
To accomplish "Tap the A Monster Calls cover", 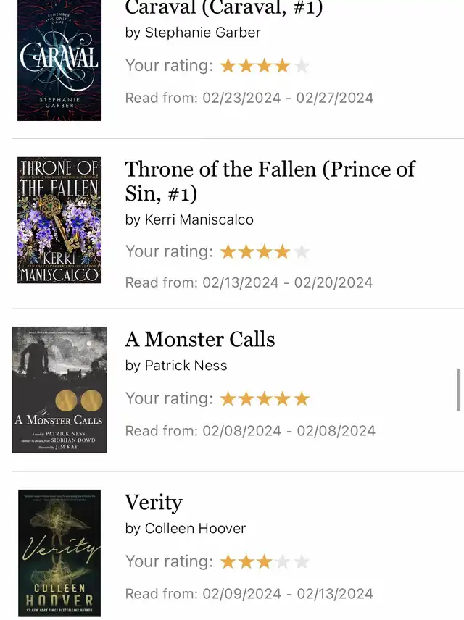I will coord(59,390).
